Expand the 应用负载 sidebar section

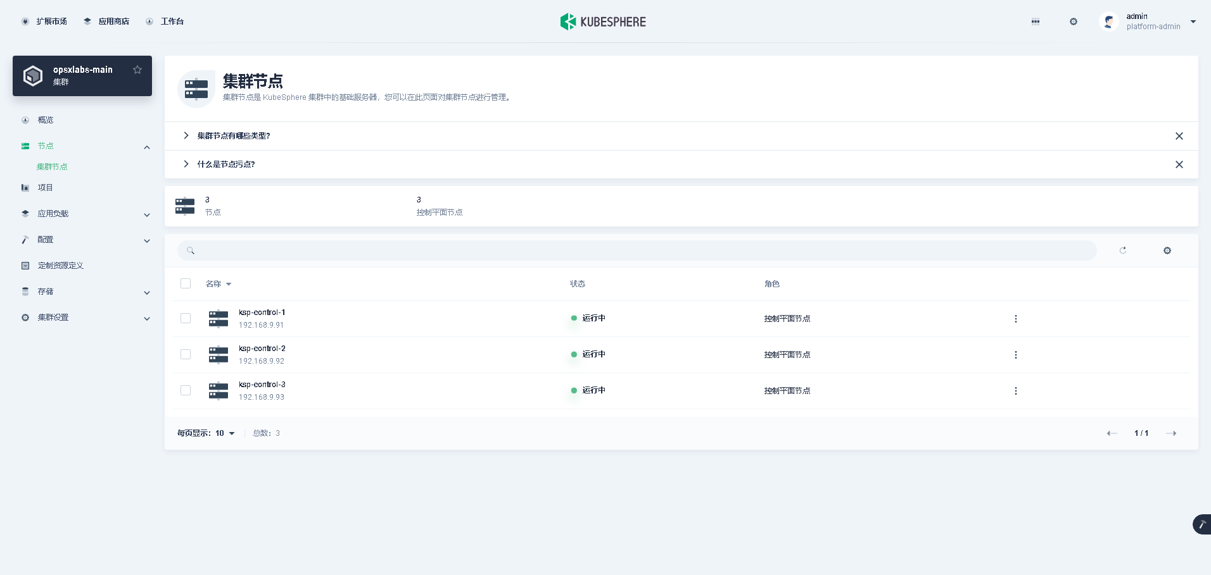click(x=147, y=214)
